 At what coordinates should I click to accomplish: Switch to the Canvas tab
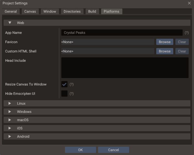pos(30,11)
